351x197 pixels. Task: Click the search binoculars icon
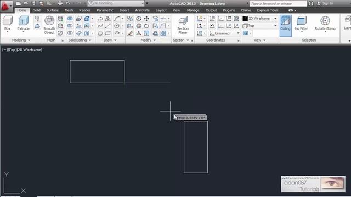[x=311, y=3]
